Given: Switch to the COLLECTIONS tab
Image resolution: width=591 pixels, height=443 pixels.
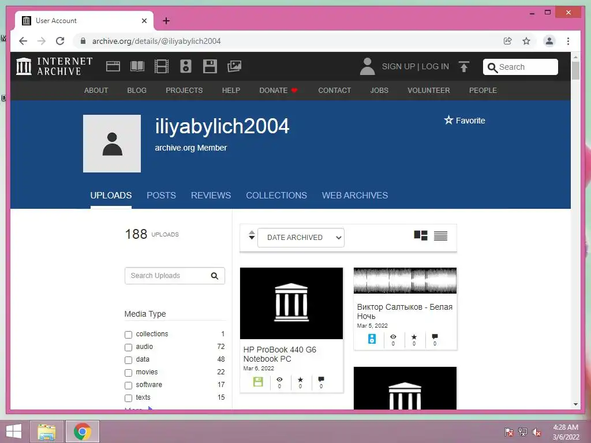Looking at the screenshot, I should point(276,195).
